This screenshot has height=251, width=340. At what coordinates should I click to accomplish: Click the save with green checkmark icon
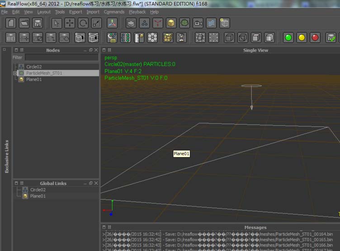click(x=331, y=37)
